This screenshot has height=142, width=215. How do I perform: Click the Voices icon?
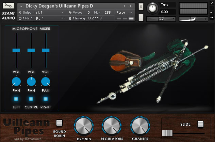(x=70, y=13)
